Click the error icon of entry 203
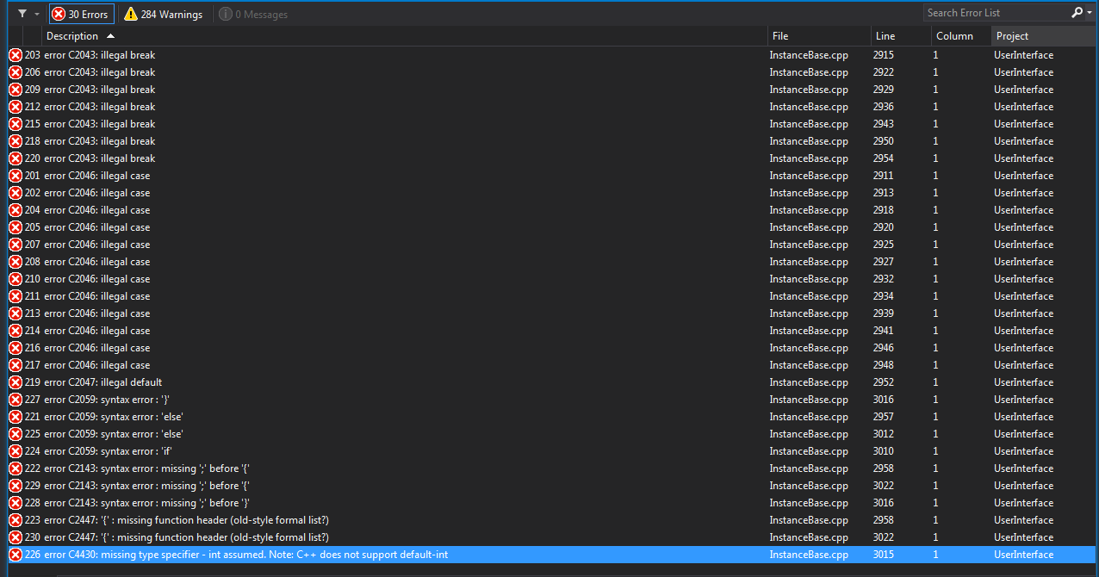This screenshot has width=1099, height=577. coord(16,55)
